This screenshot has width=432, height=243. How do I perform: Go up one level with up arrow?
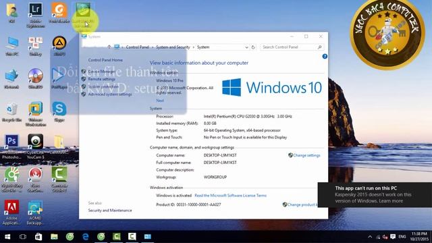point(109,47)
